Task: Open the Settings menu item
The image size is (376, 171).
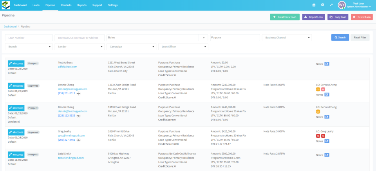Action: [113, 5]
